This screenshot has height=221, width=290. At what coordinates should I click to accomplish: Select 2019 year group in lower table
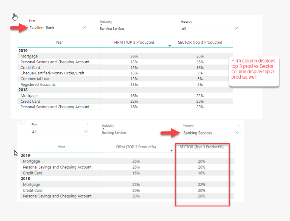pyautogui.click(x=25, y=155)
